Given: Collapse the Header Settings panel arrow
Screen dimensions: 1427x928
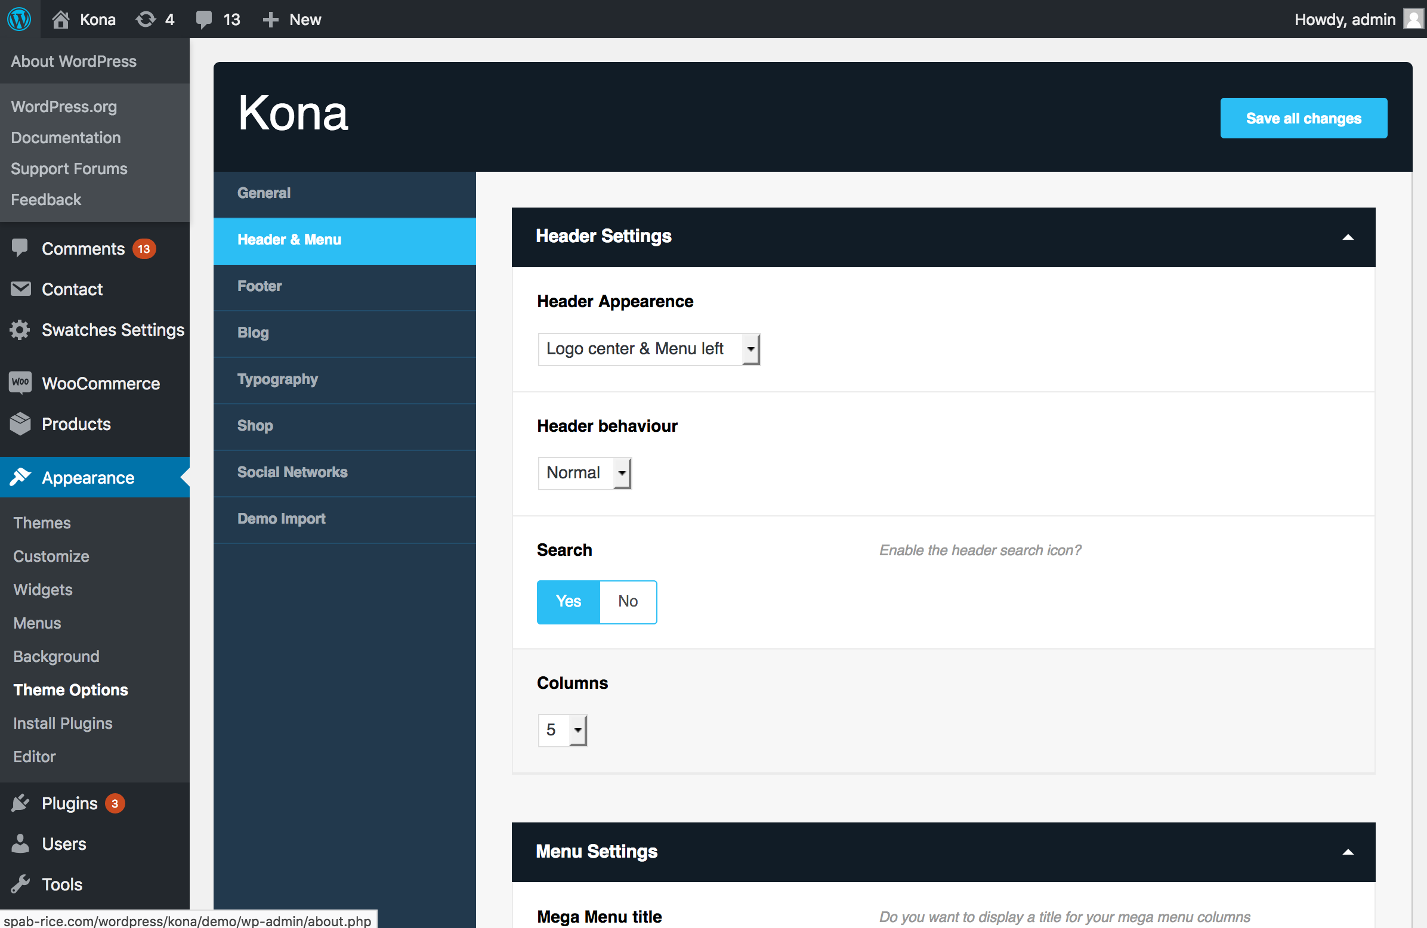Looking at the screenshot, I should tap(1347, 237).
